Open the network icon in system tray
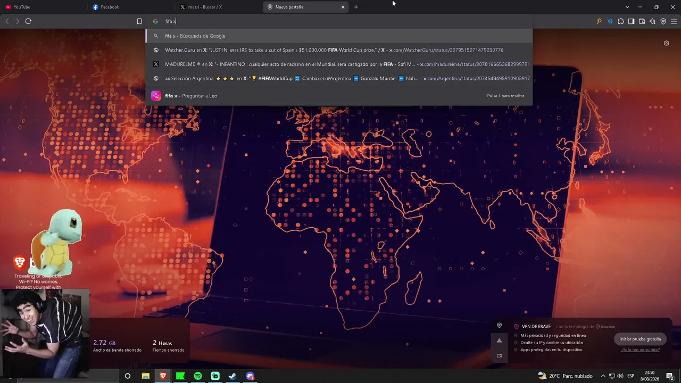Screen dimensions: 681x383 [x=612, y=376]
